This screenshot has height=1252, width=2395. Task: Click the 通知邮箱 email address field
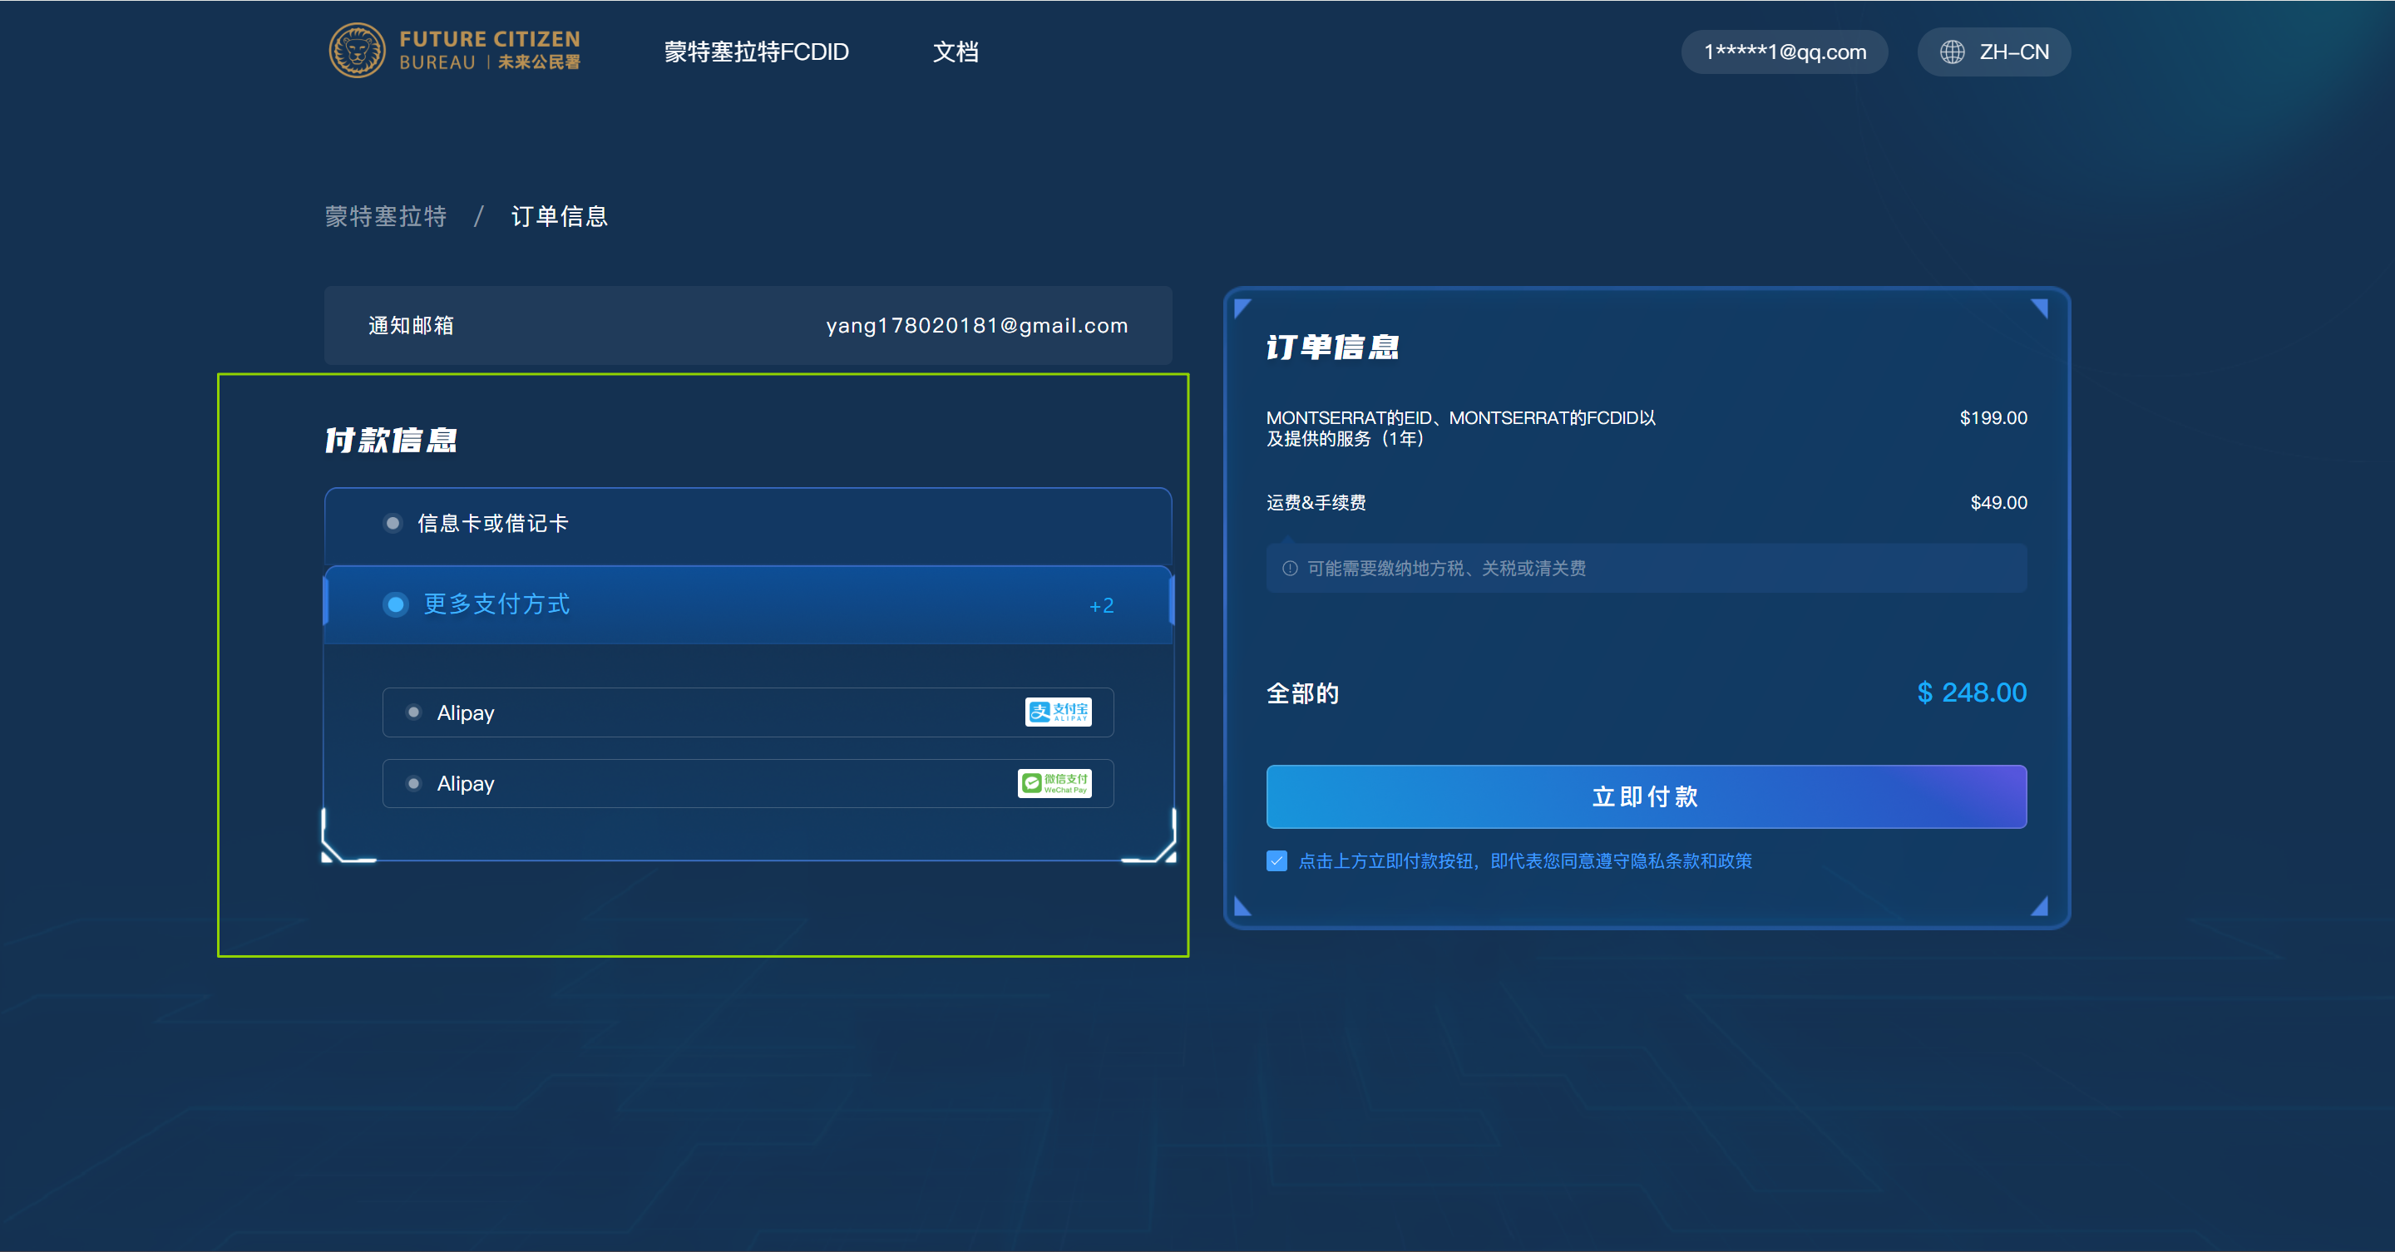pyautogui.click(x=976, y=325)
